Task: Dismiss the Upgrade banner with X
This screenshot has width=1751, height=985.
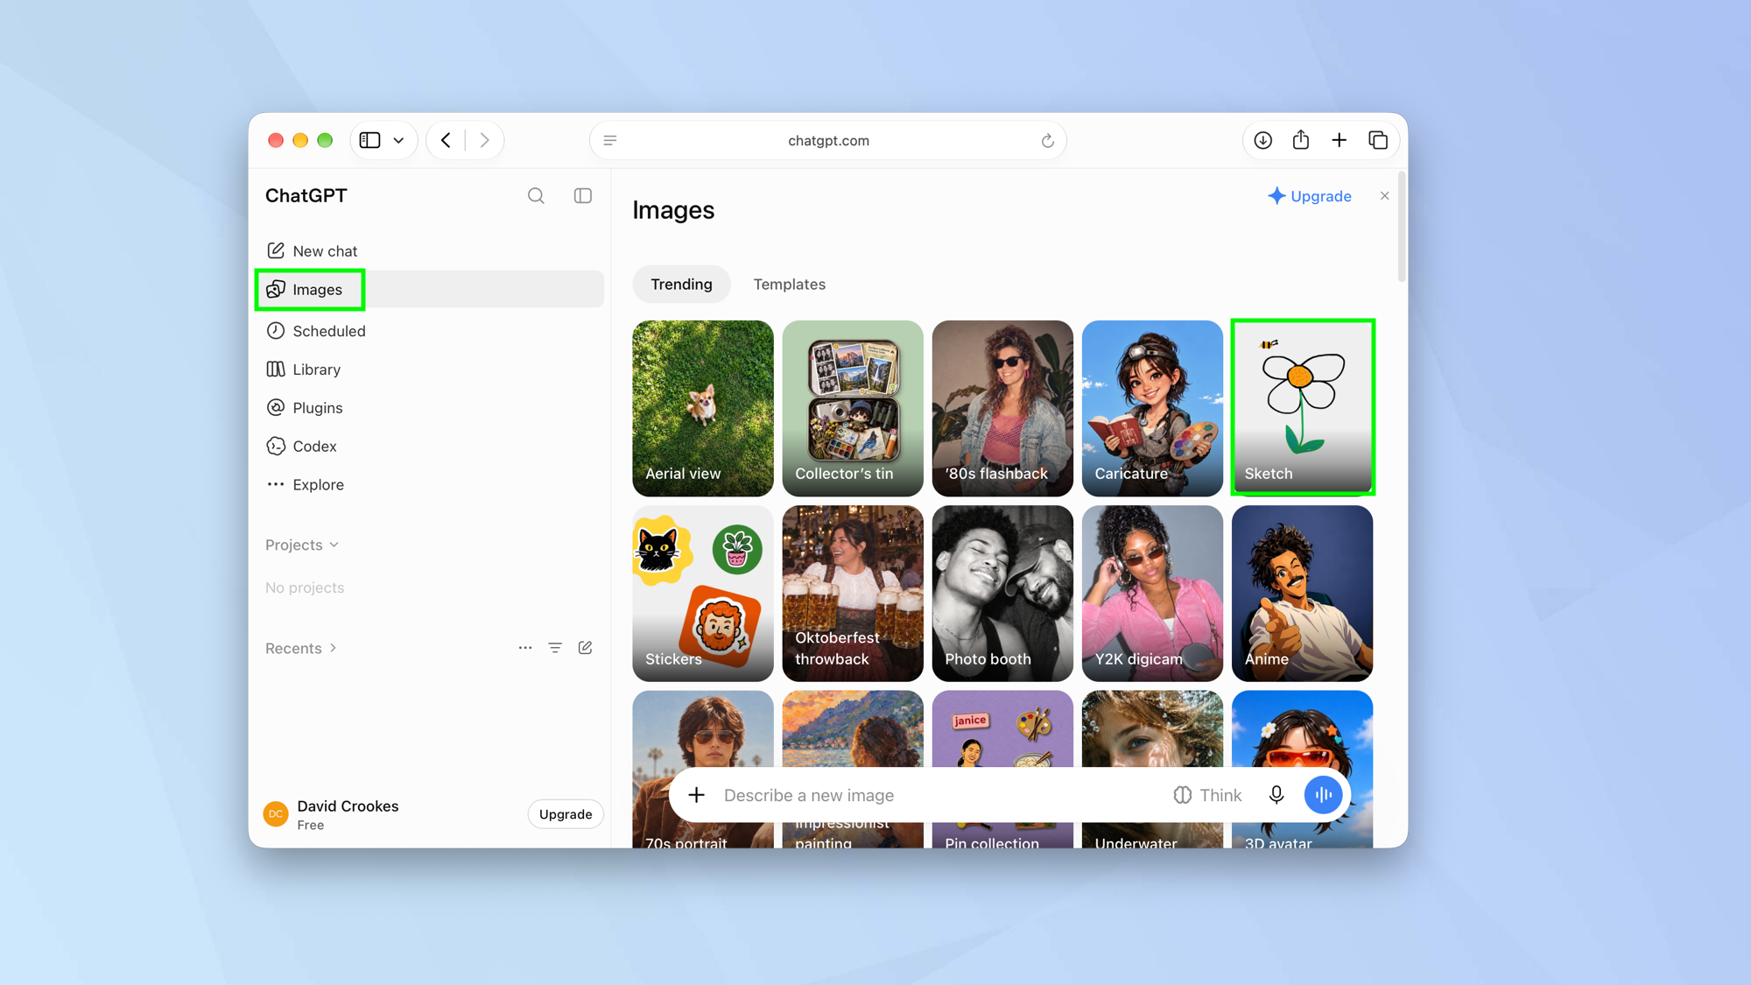Action: pos(1385,196)
